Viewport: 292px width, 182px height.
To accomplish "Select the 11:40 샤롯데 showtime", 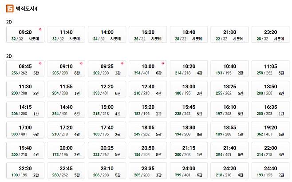I will tap(66, 35).
